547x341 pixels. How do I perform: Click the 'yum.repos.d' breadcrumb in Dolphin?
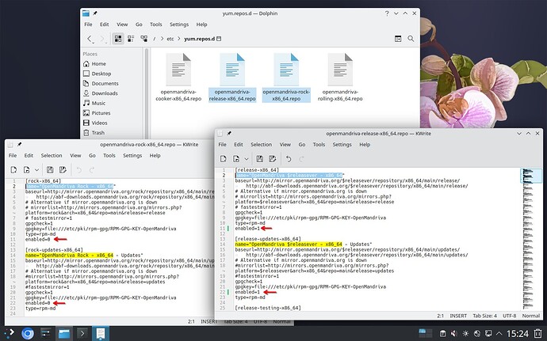[x=200, y=39]
